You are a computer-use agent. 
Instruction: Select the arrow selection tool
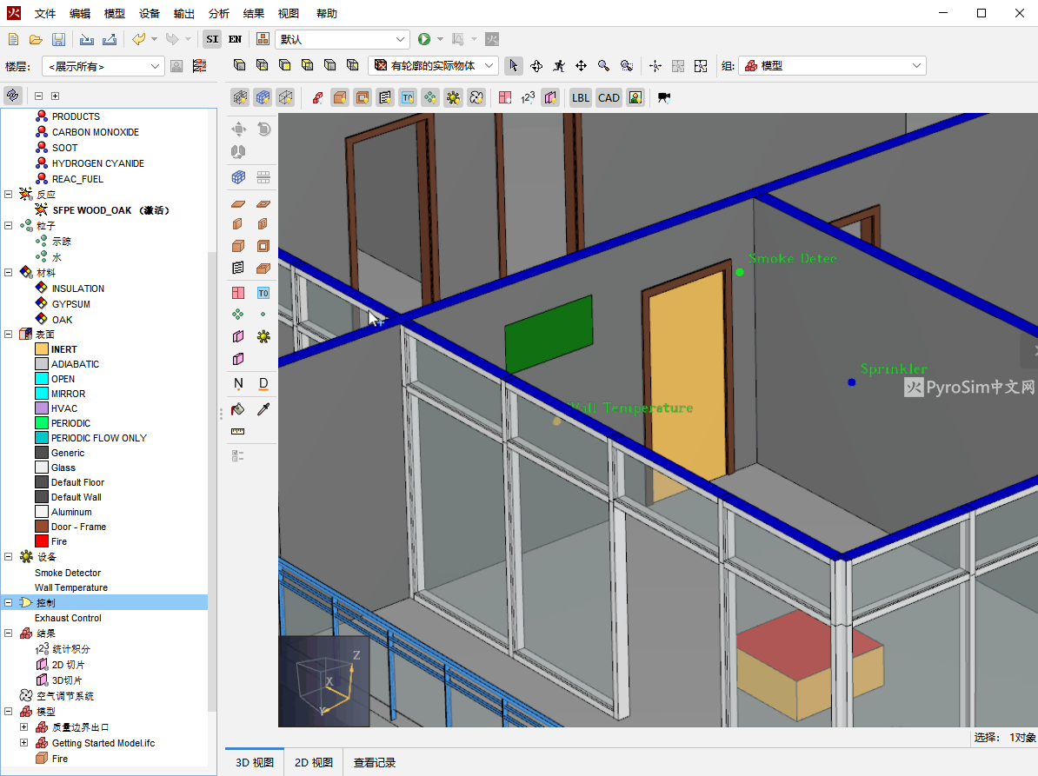513,65
